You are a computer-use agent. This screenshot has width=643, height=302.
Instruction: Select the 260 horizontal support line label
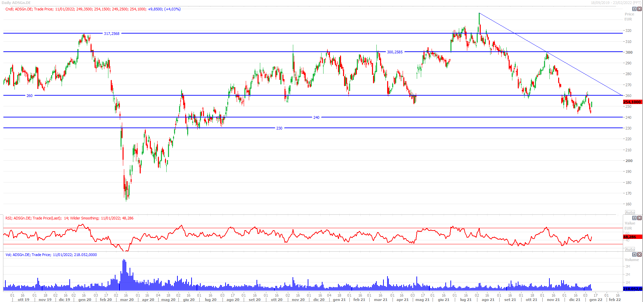click(x=30, y=96)
